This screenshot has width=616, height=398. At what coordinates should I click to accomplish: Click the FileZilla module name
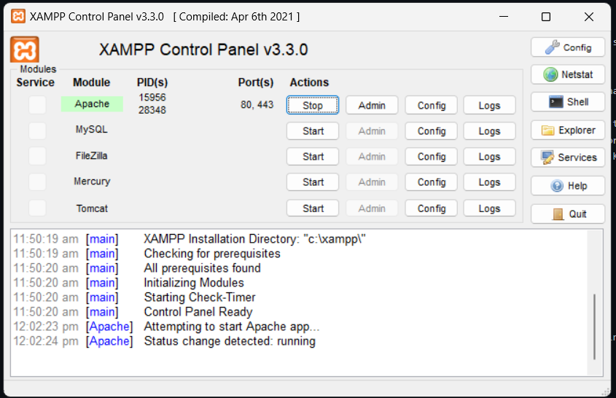[92, 155]
